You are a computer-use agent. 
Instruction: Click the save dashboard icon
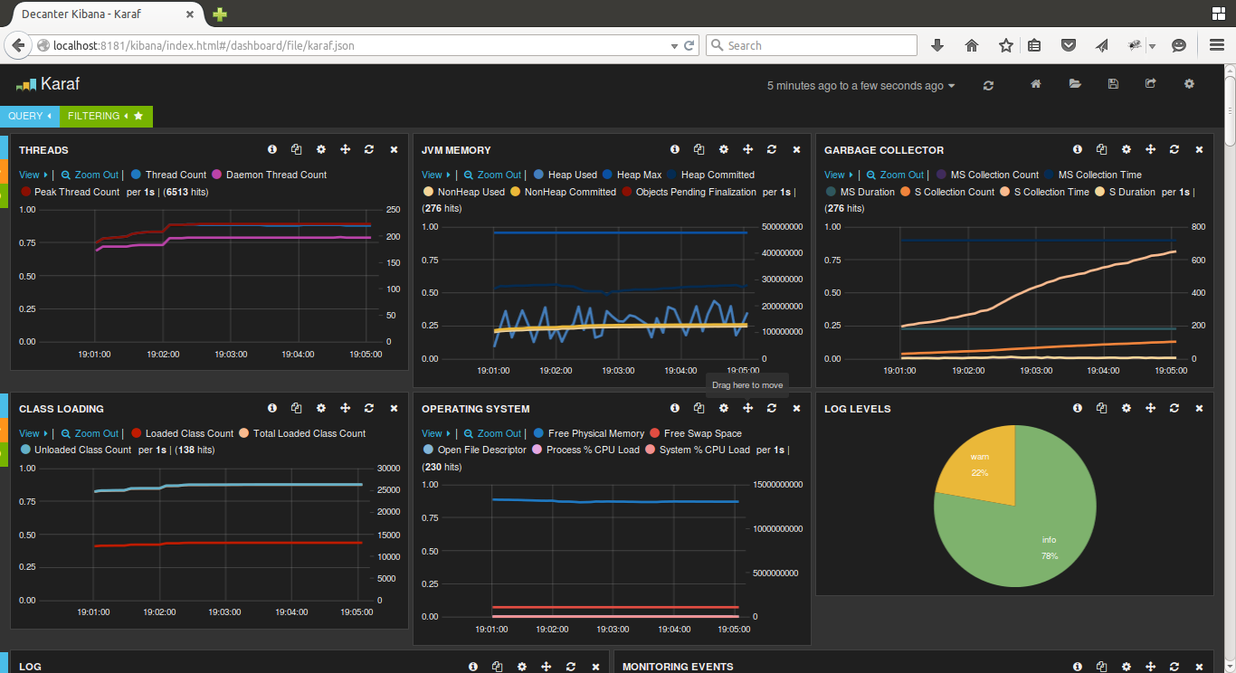(1113, 84)
